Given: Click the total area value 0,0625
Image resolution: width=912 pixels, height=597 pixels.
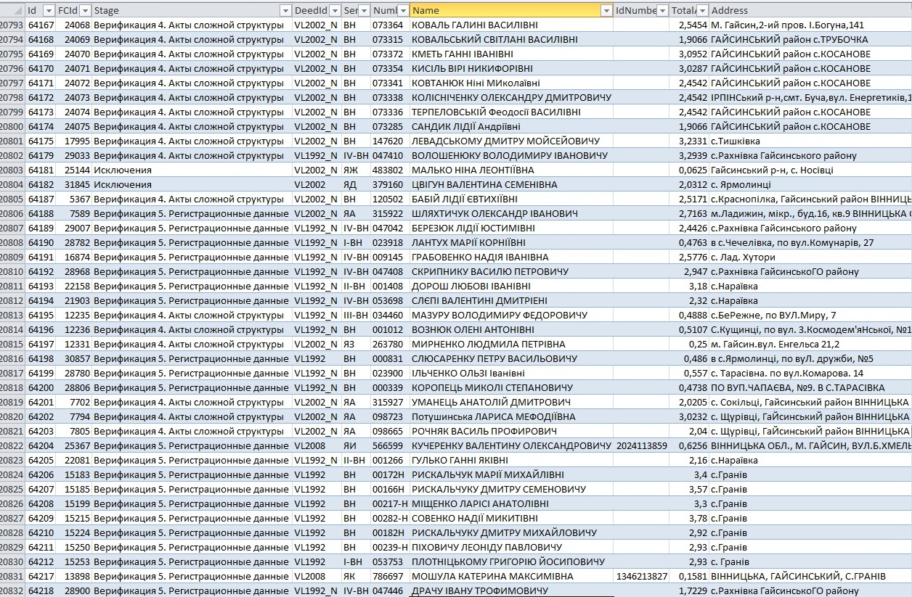Looking at the screenshot, I should [689, 170].
